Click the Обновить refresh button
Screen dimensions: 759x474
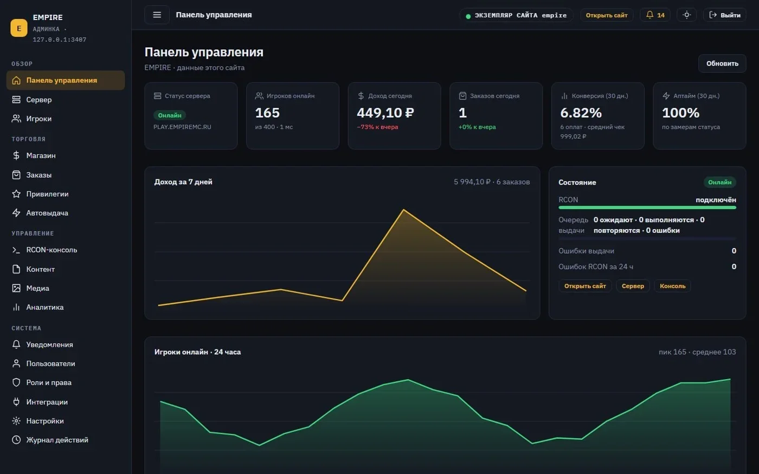tap(722, 63)
